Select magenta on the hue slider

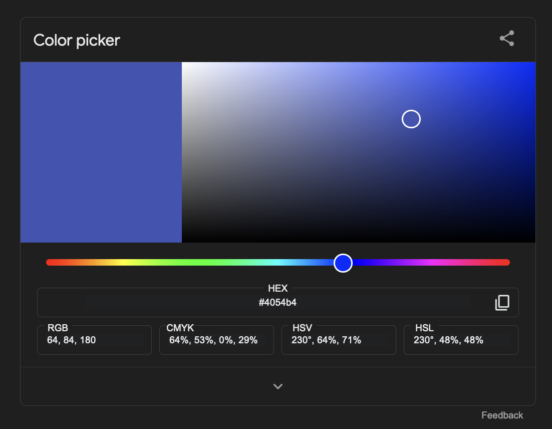pos(432,263)
